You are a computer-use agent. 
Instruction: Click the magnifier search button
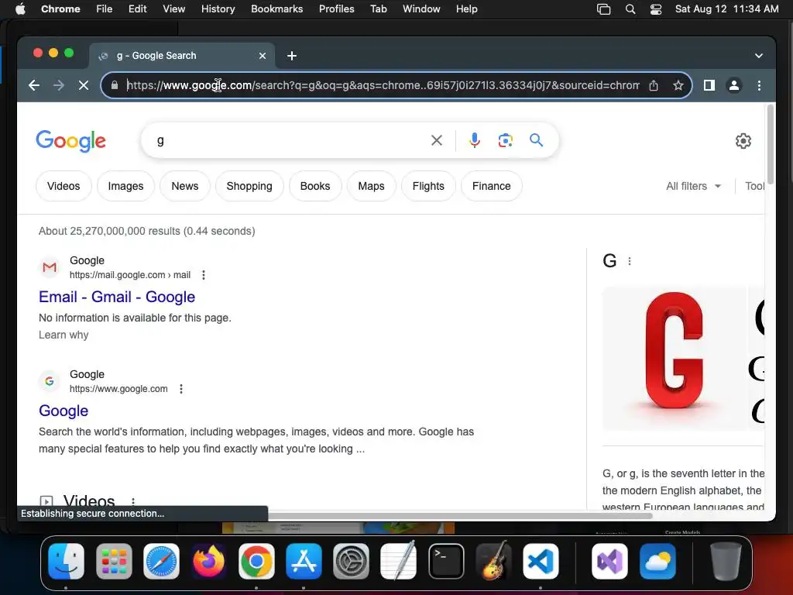pyautogui.click(x=536, y=140)
